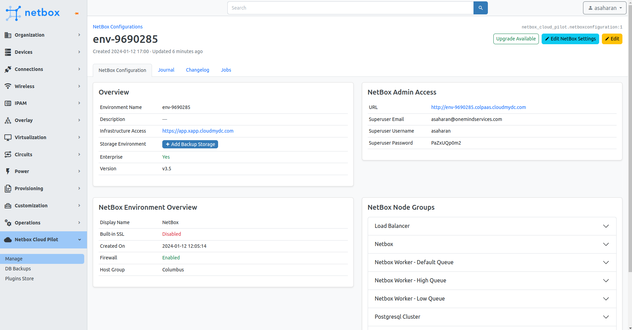632x330 pixels.
Task: Click the asaharan@onemindservices.com email value
Action: [x=466, y=119]
